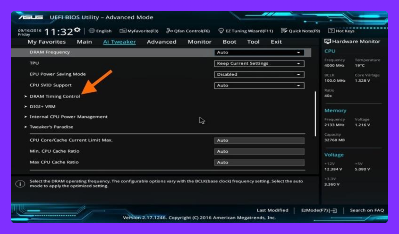Switch to My Favorites tab
The width and height of the screenshot is (399, 234).
click(x=47, y=42)
